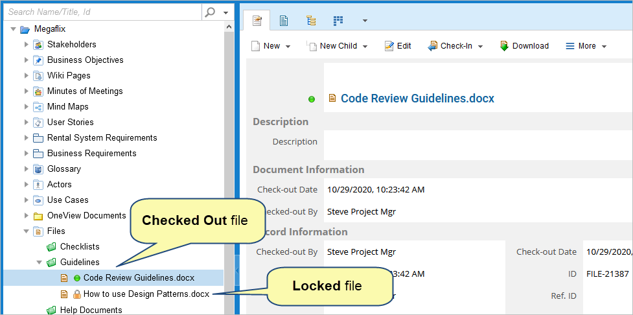Click the tree scrollbar up arrow
633x315 pixels.
coord(228,27)
